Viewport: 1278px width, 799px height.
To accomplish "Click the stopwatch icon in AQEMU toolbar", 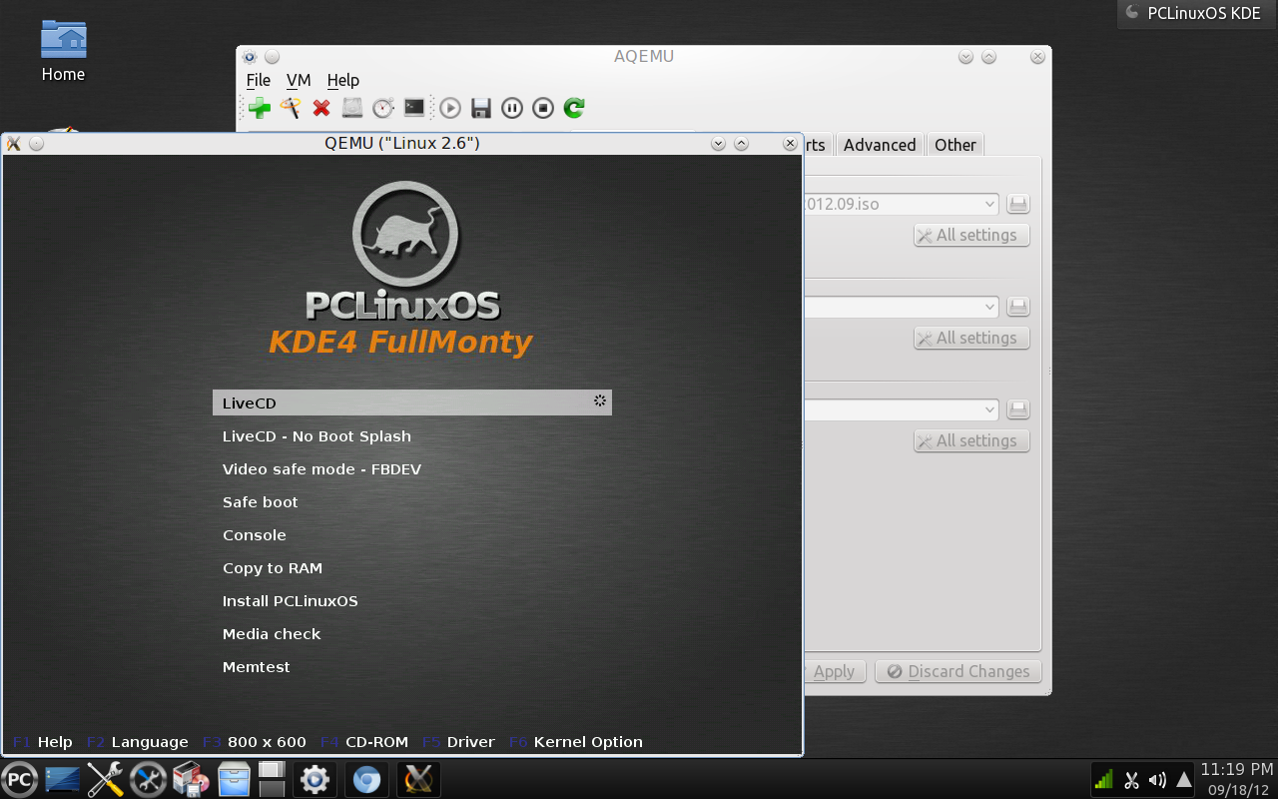I will pos(383,108).
